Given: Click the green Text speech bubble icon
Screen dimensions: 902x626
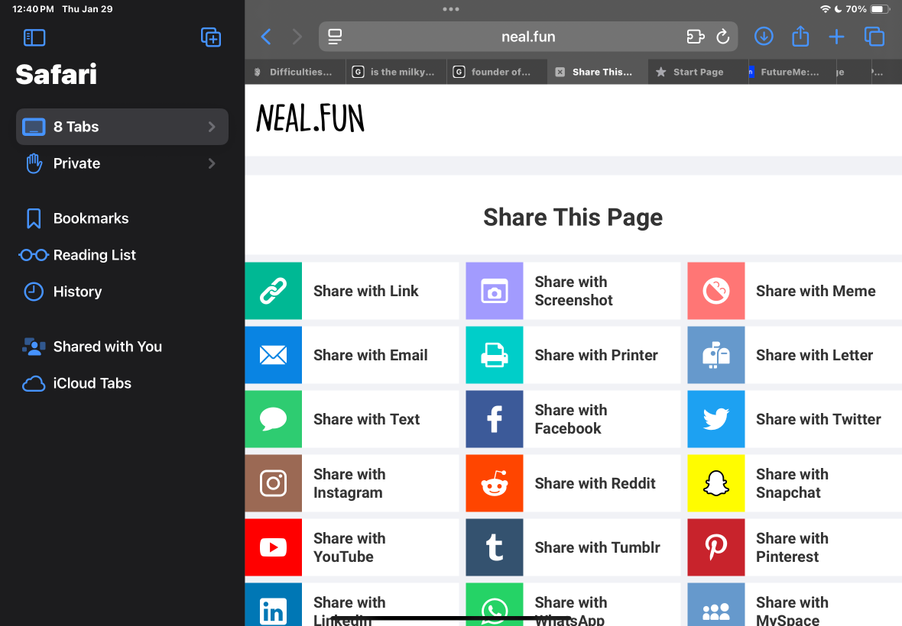Looking at the screenshot, I should pos(273,419).
